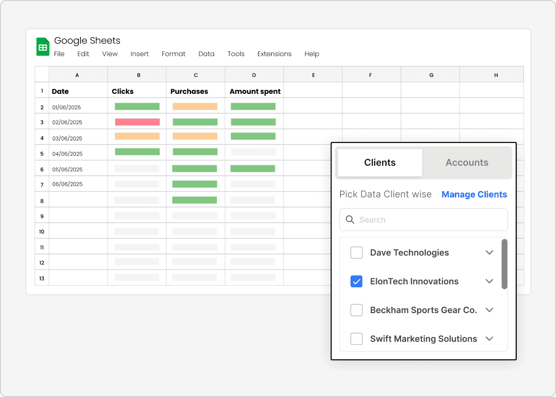The image size is (556, 397).
Task: Expand Beckham Sports Gear Co. details
Action: pyautogui.click(x=489, y=310)
